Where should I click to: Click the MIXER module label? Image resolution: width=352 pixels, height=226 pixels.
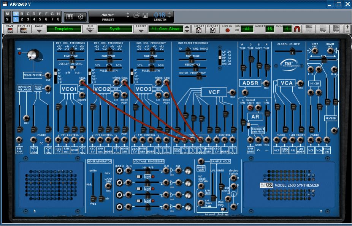[x=314, y=83]
